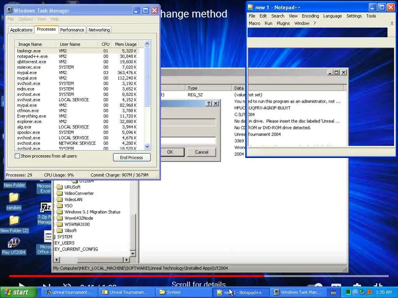Screen dimensions: 398x298
Task: Select Xilisoft registry key folder
Action: 70,230
